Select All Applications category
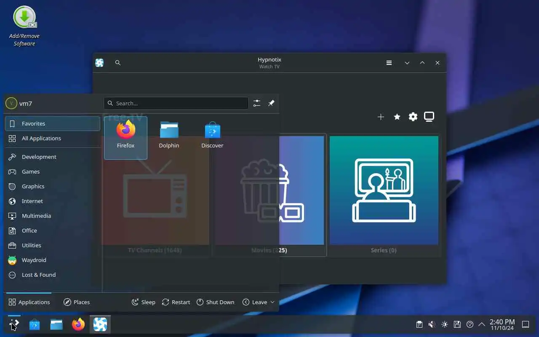Image resolution: width=539 pixels, height=337 pixels. [52, 138]
